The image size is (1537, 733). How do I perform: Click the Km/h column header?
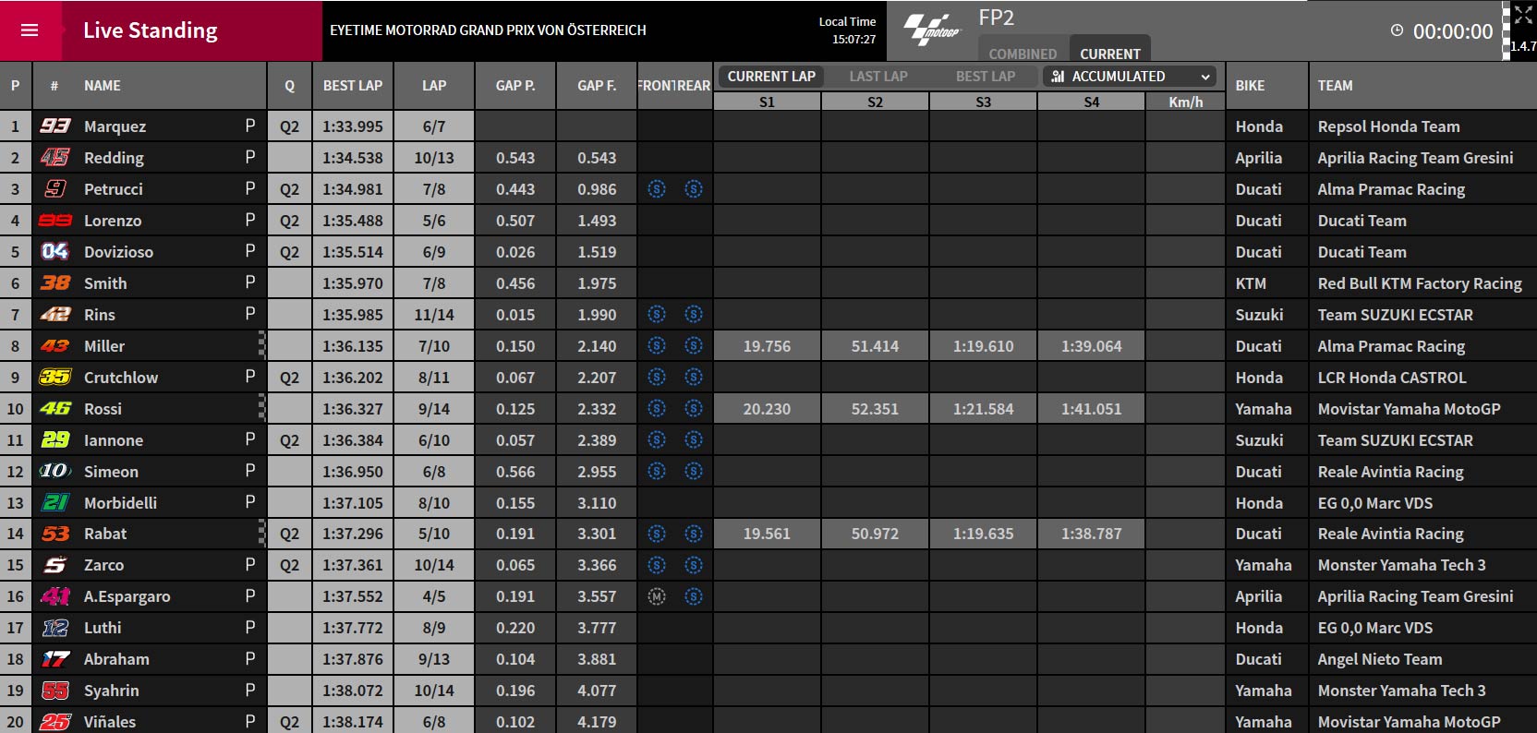[x=1186, y=102]
